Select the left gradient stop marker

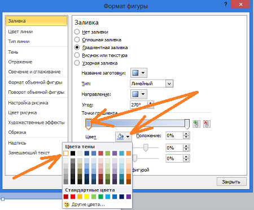click(89, 124)
